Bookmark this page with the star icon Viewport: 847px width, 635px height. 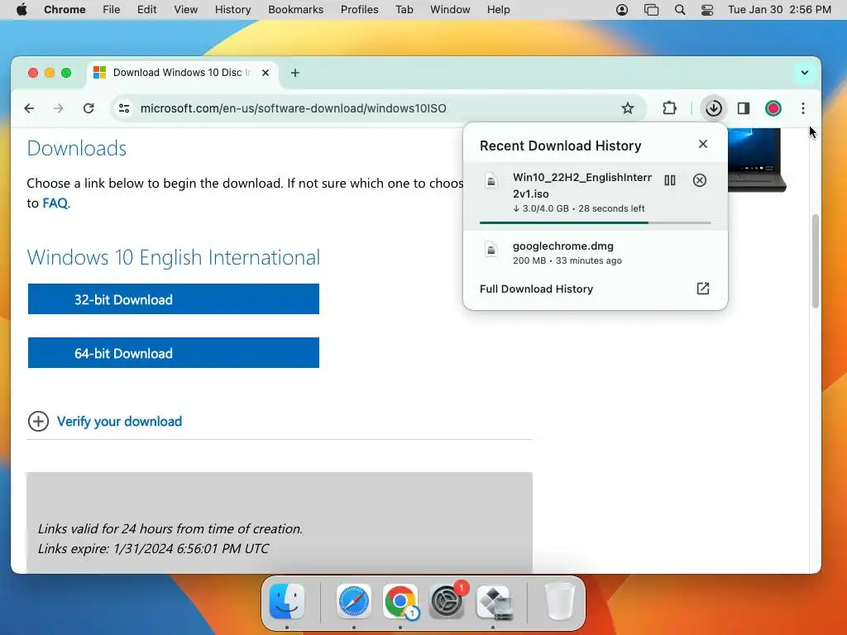(x=627, y=108)
